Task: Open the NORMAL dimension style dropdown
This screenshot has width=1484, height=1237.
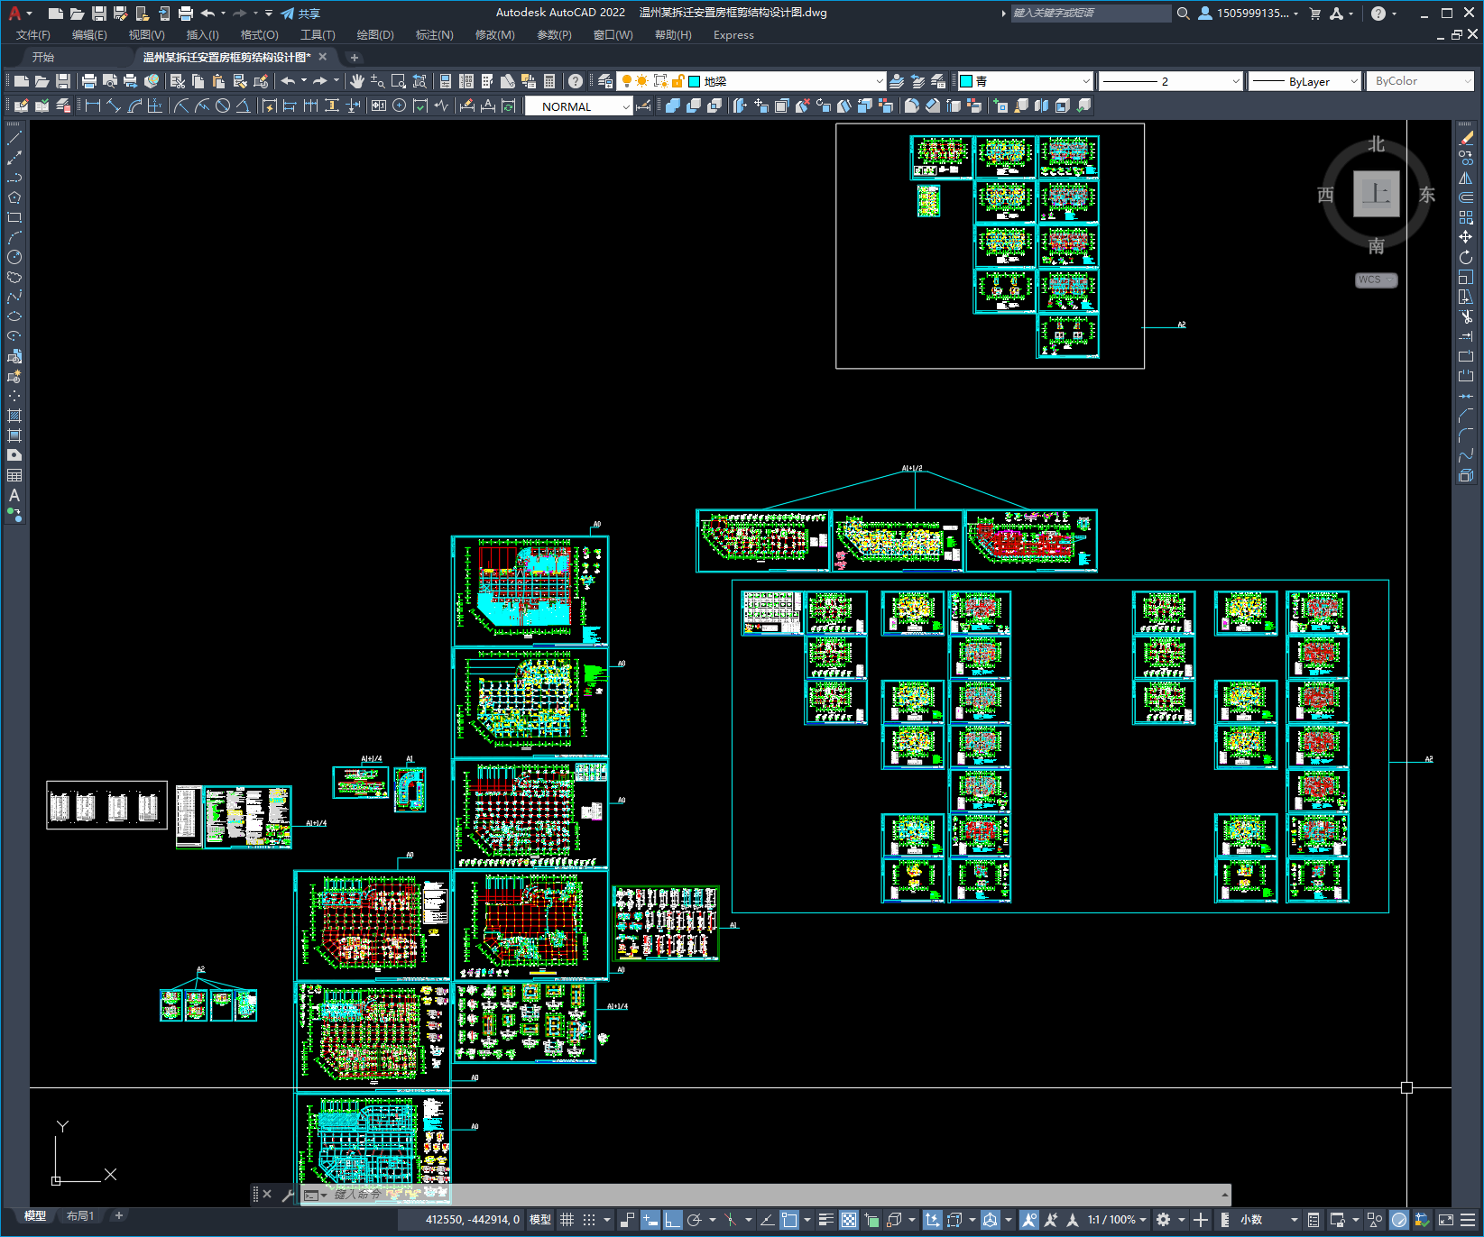Action: [578, 106]
